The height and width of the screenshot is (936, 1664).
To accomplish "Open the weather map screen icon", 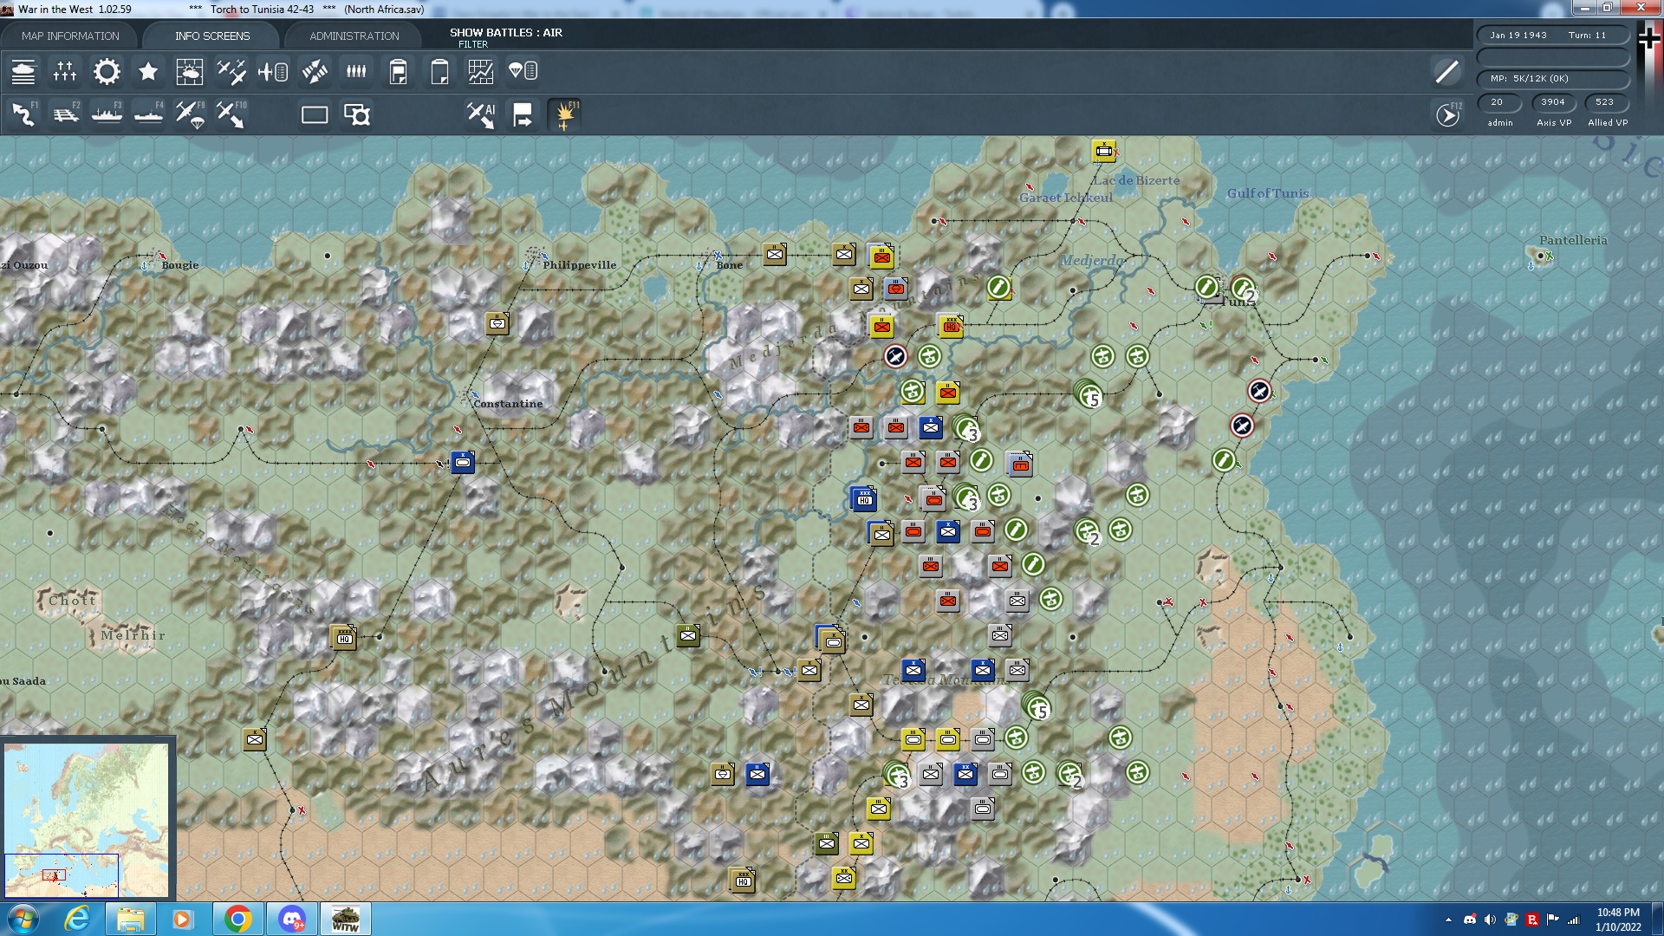I will (189, 71).
